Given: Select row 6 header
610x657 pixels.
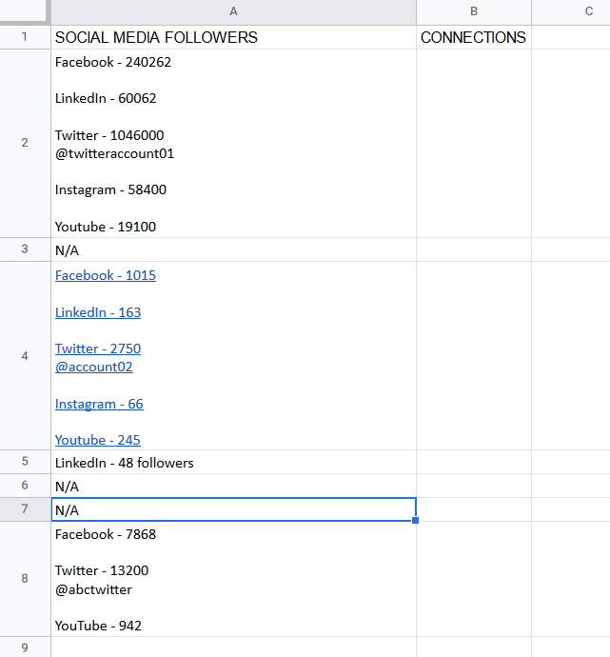Looking at the screenshot, I should (x=25, y=486).
